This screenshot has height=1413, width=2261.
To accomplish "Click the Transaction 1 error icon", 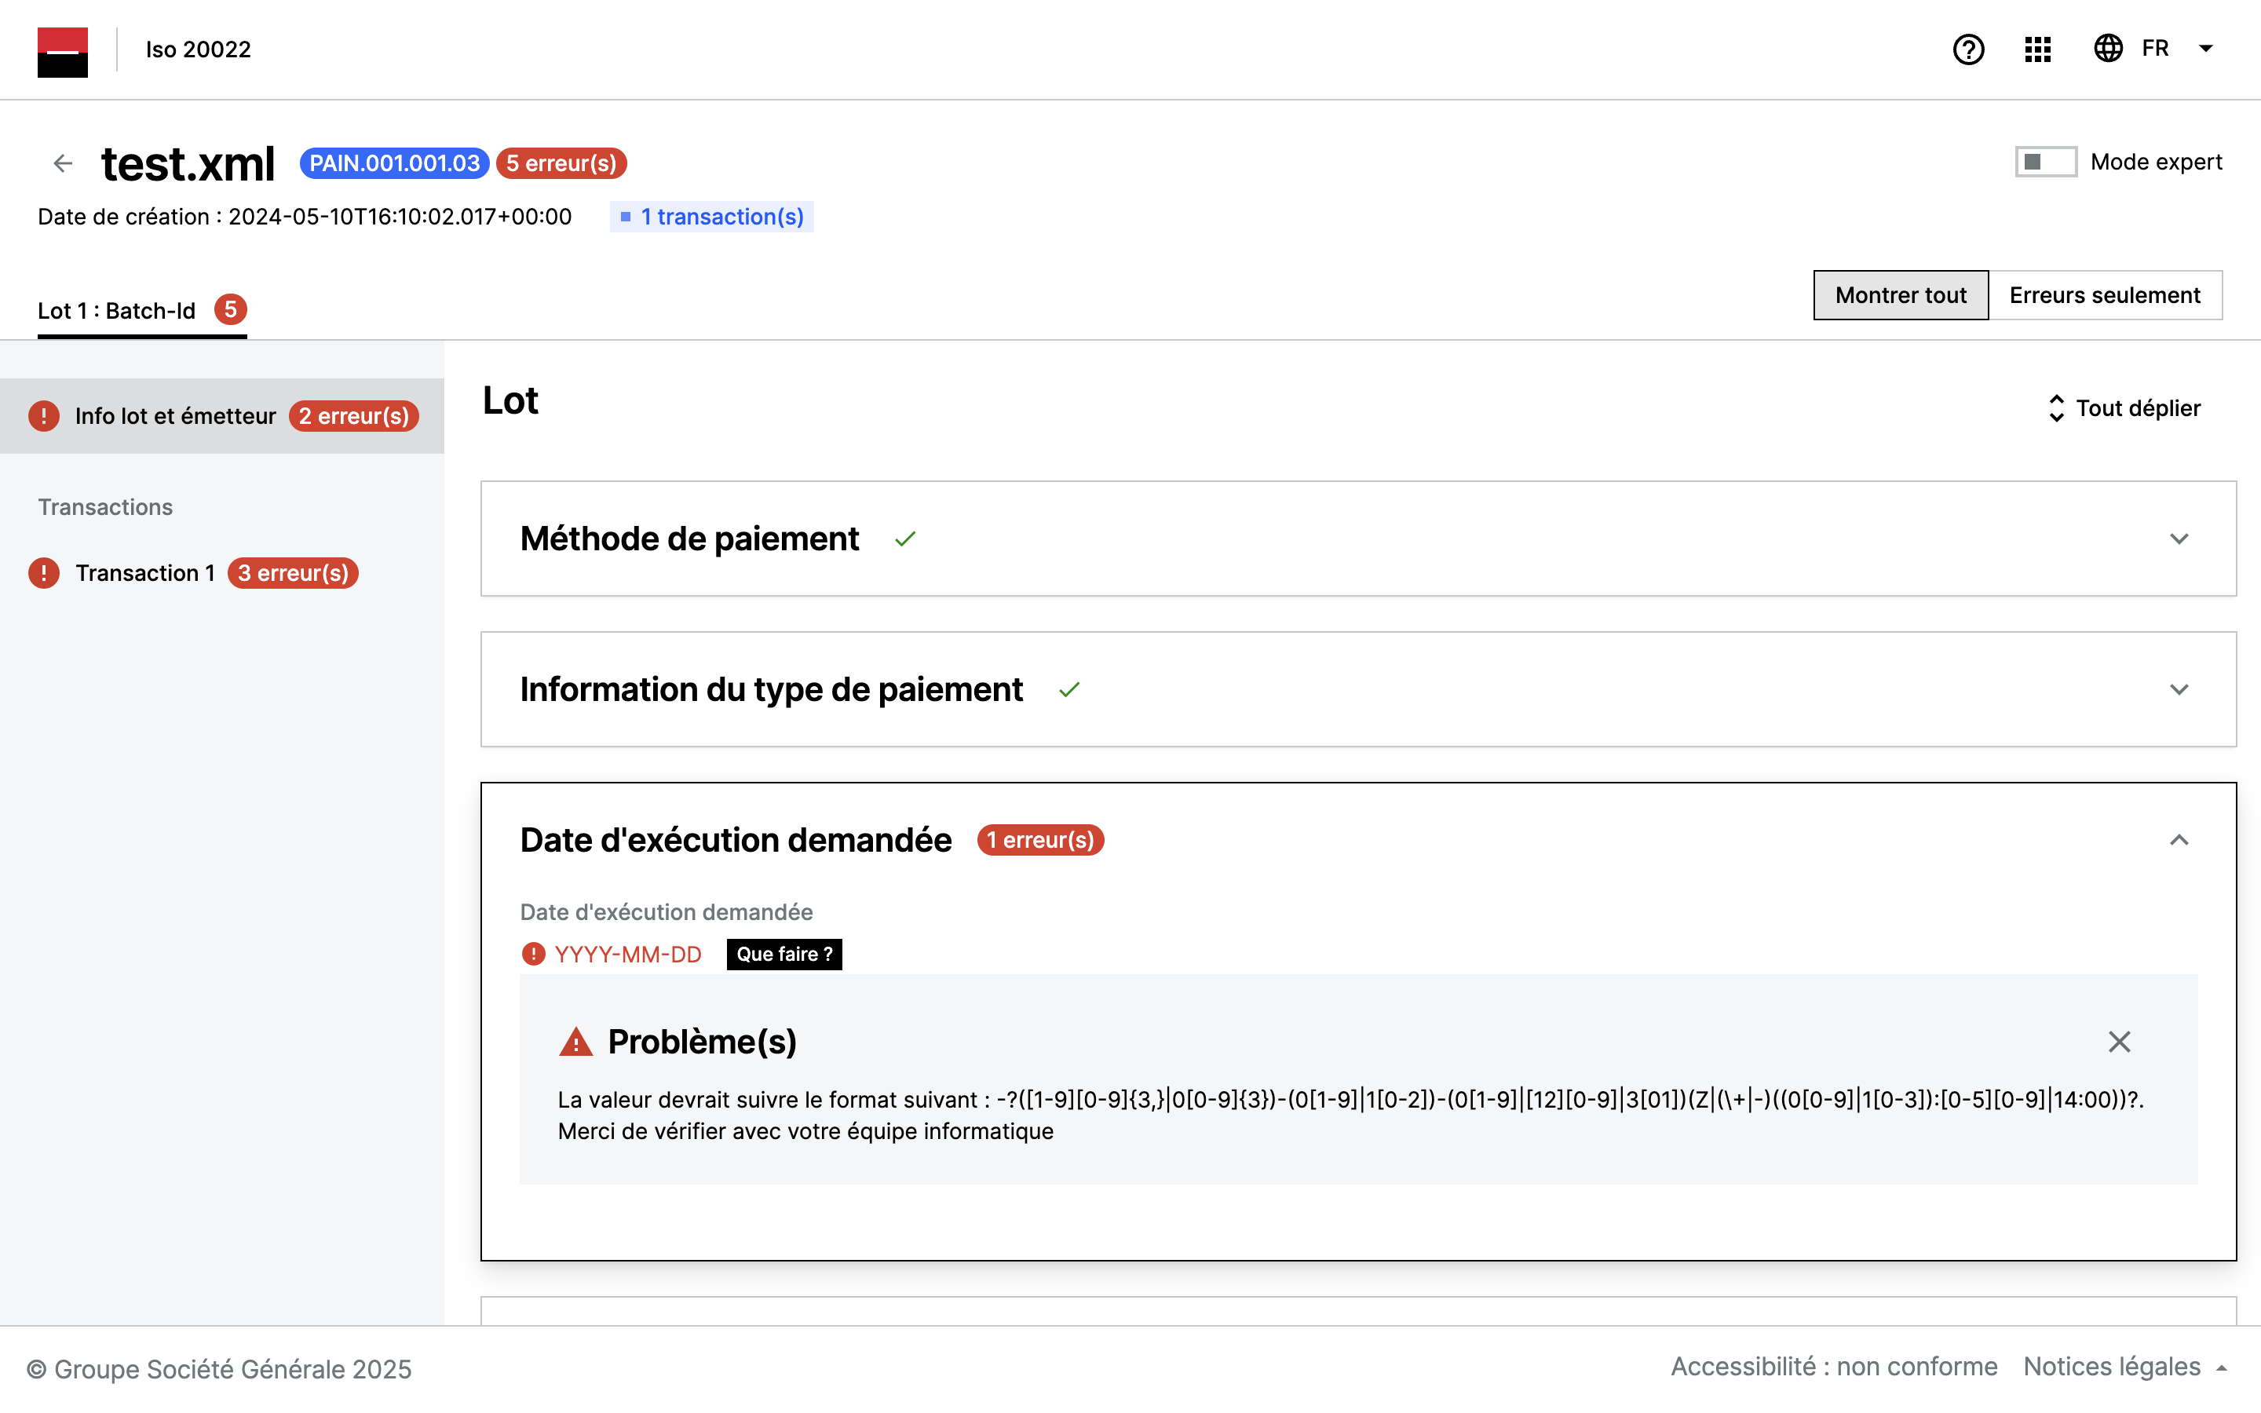I will [x=44, y=573].
